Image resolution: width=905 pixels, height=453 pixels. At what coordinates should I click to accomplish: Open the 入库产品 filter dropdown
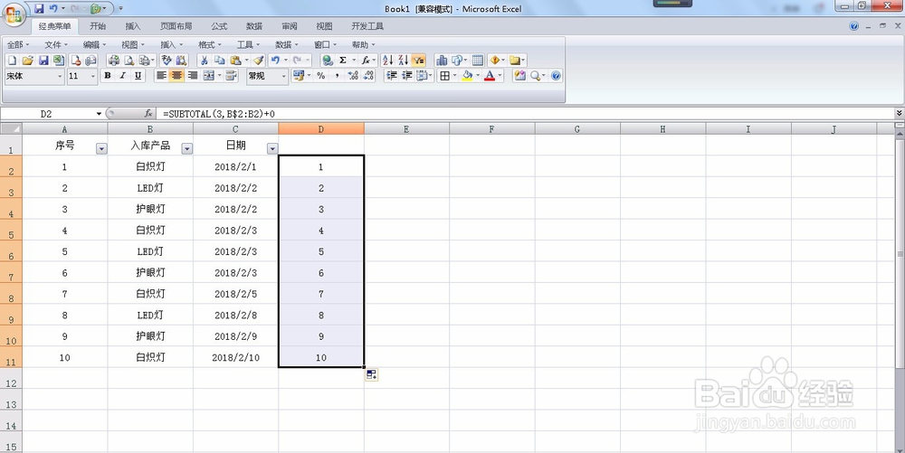(x=187, y=148)
